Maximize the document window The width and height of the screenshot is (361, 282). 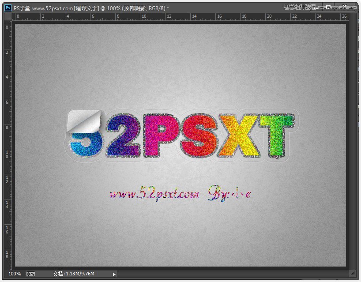328,7
